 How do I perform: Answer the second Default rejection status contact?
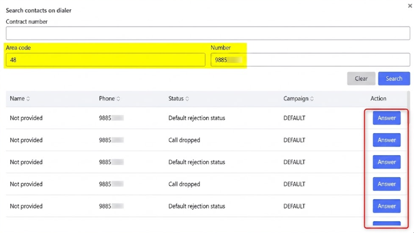tap(386, 162)
